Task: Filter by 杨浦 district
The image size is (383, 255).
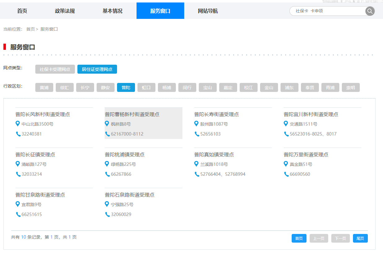Action: coord(167,88)
